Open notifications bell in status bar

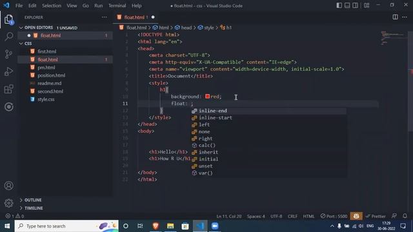(405, 216)
